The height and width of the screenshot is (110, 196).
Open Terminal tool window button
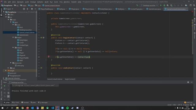25,102
